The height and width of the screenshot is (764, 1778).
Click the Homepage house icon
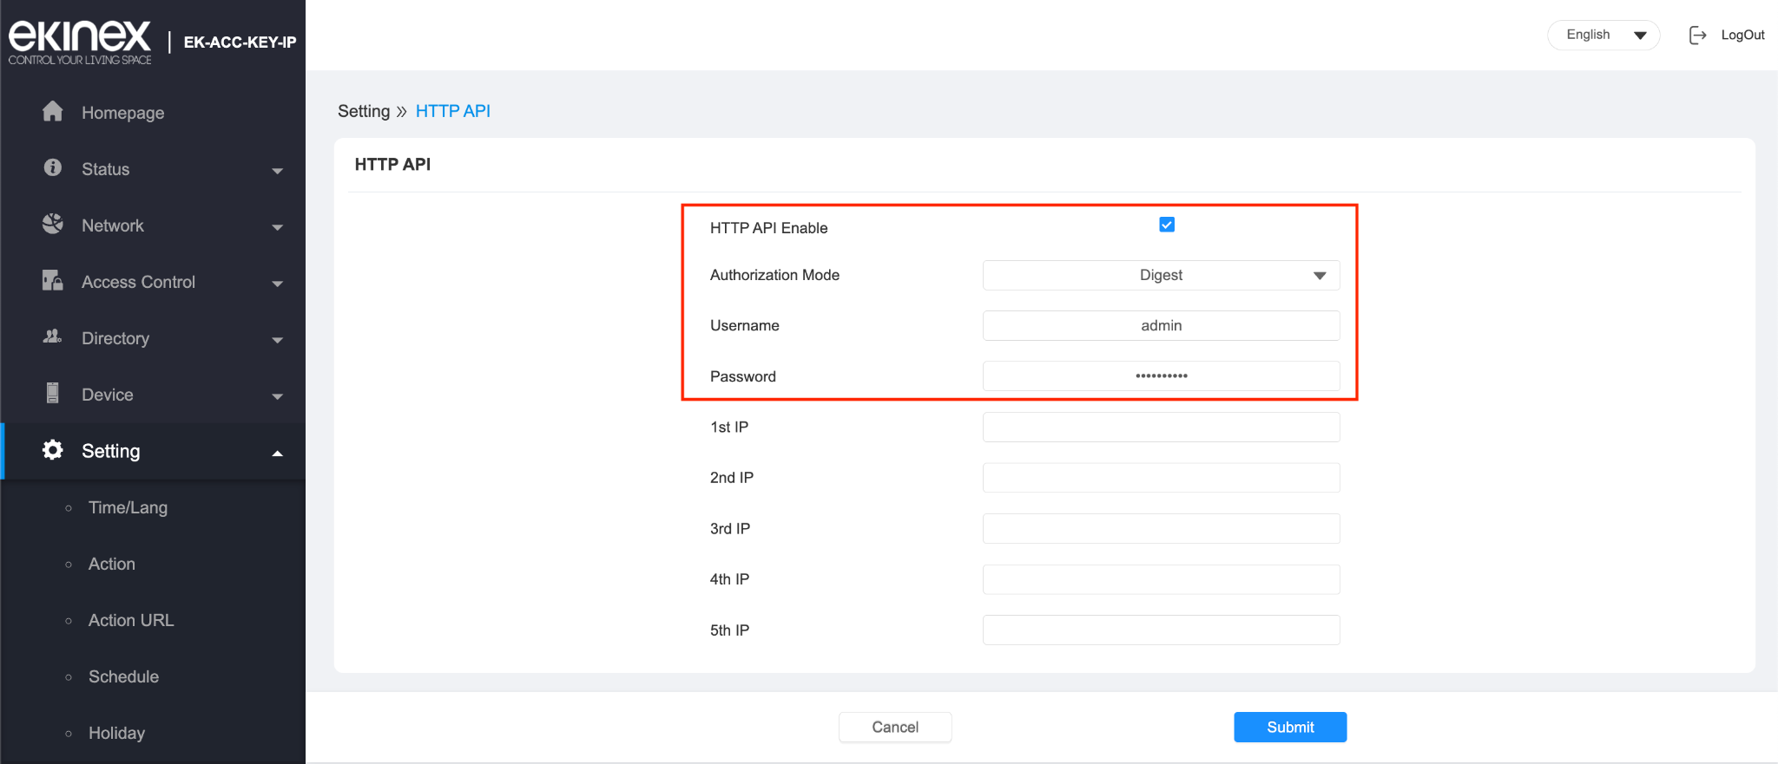53,111
